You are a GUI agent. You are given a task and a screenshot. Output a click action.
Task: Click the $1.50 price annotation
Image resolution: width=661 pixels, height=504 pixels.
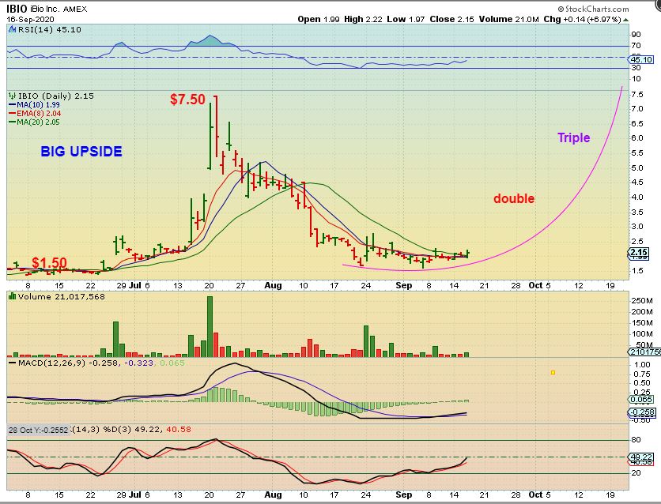49,263
